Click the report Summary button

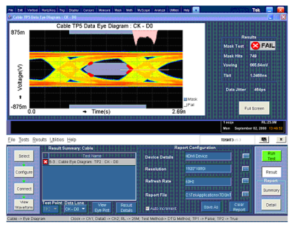tap(271, 190)
